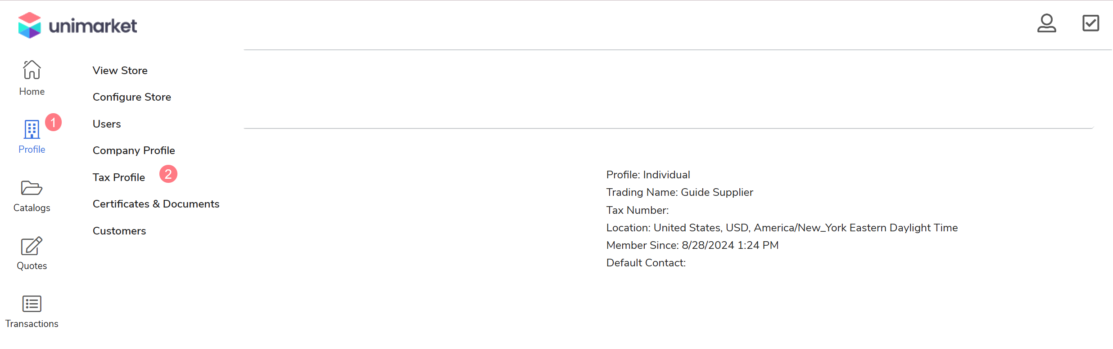
Task: Click the tasks checkmark icon
Action: [x=1090, y=23]
